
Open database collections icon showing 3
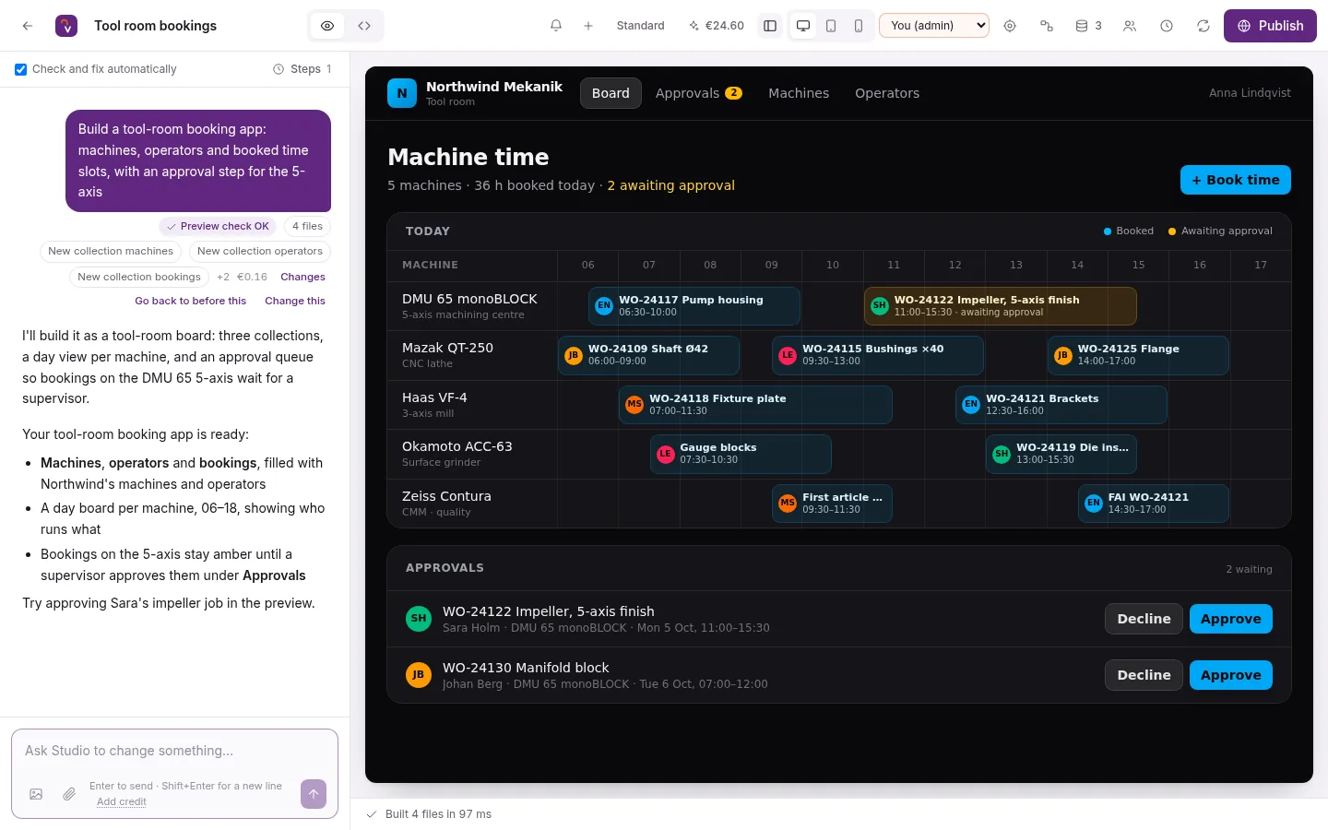coord(1088,26)
